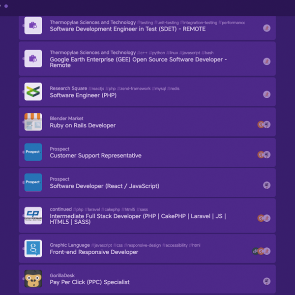Open the Customer Support Representative job

tap(95, 155)
